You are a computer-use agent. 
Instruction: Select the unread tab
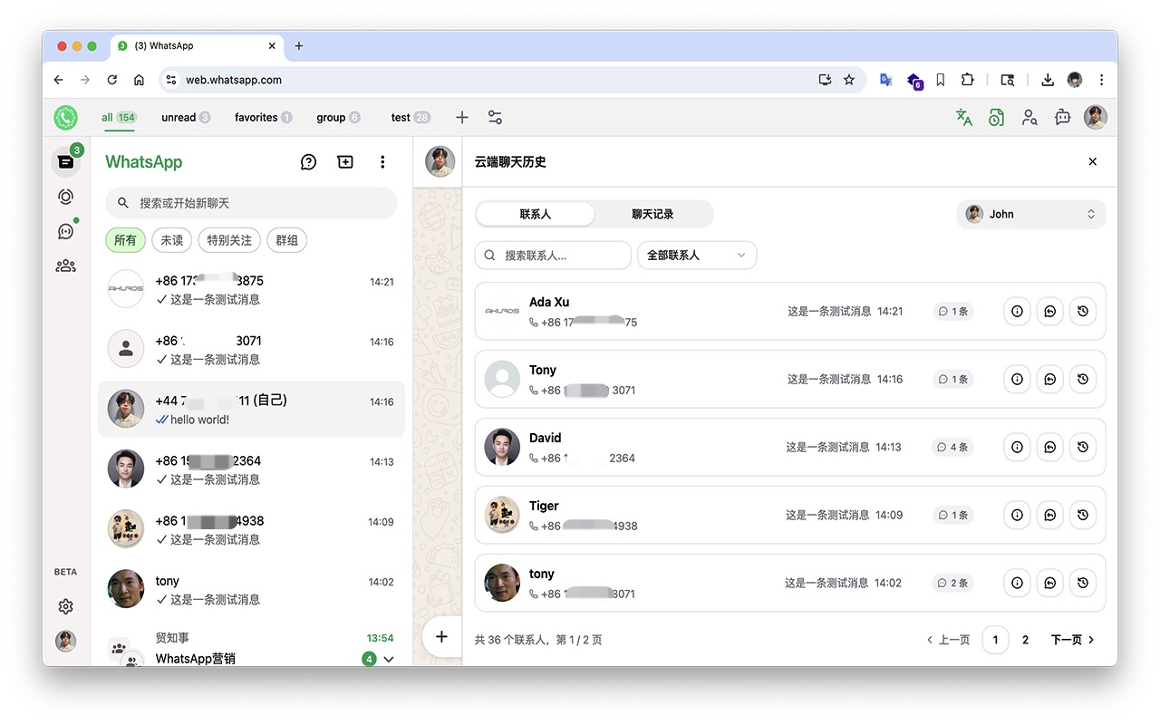186,117
